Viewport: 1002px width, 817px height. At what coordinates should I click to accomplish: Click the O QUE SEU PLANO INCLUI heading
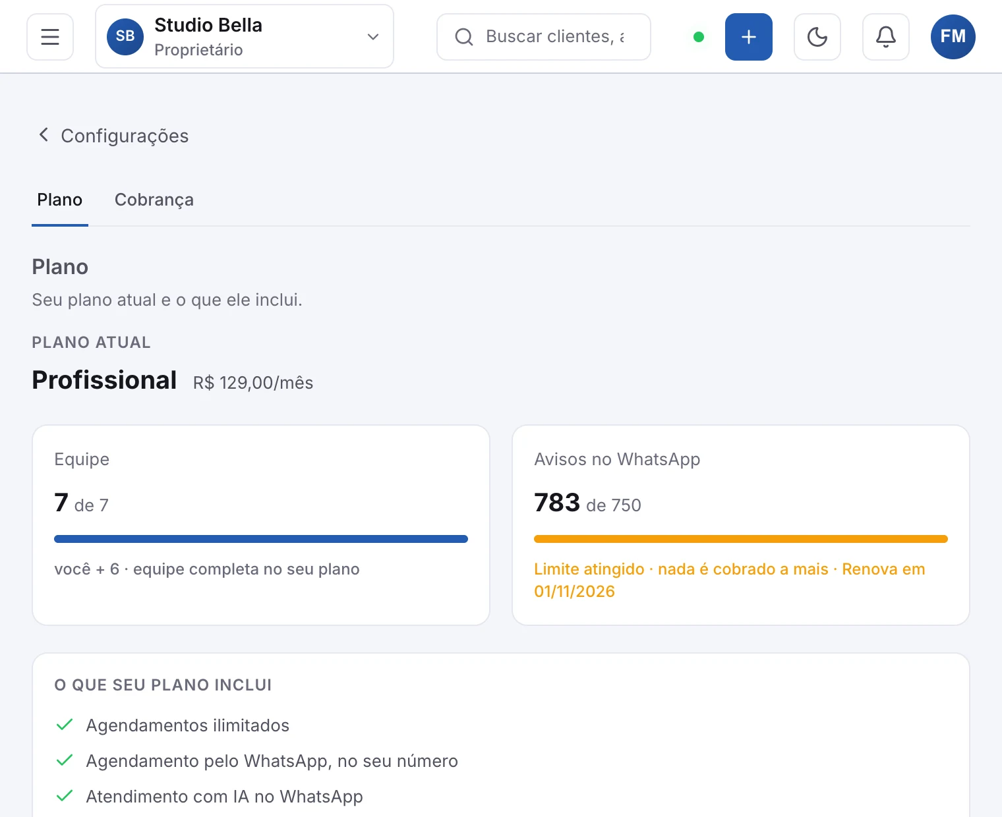[x=163, y=685]
